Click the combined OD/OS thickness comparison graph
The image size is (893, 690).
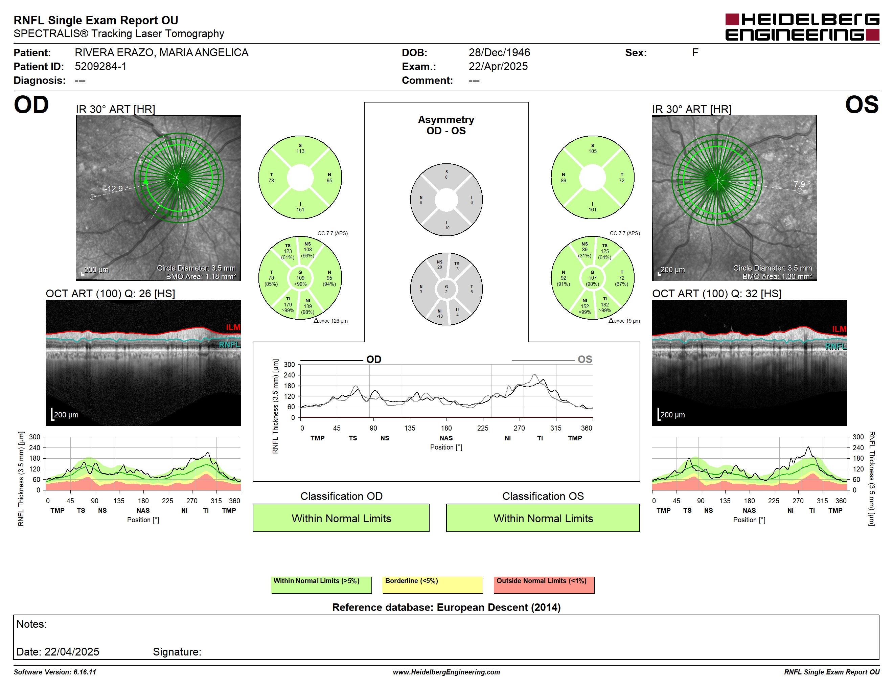[x=446, y=391]
